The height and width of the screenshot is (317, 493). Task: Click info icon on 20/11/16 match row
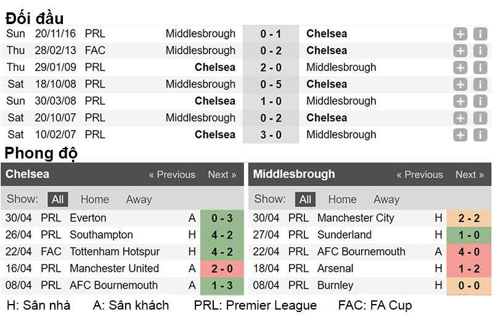pos(480,34)
